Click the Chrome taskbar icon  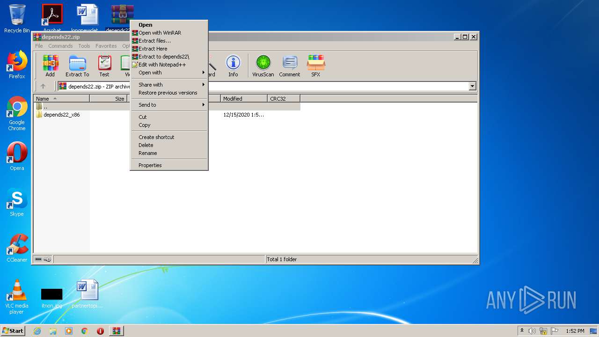click(x=85, y=331)
